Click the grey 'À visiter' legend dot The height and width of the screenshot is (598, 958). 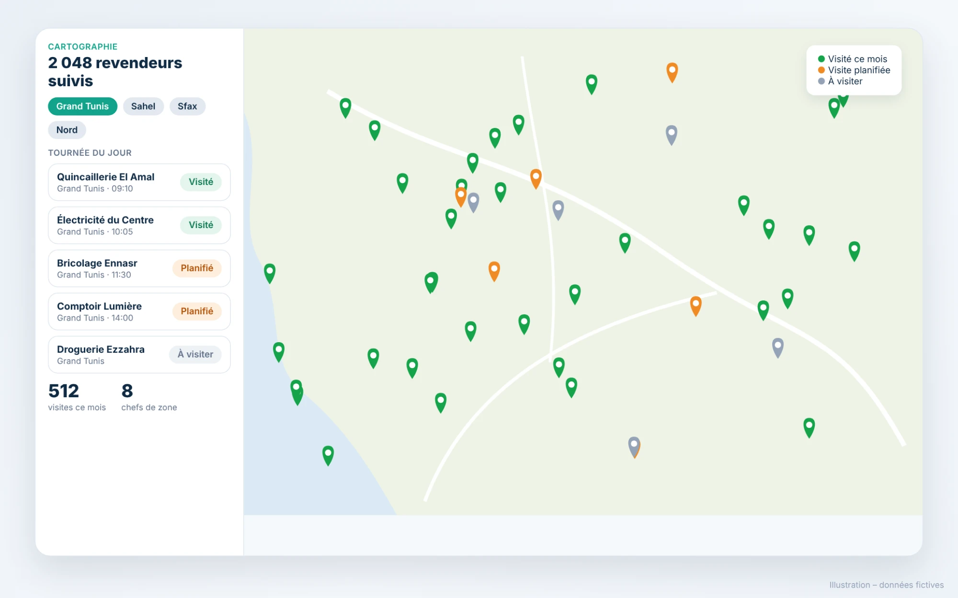(821, 81)
